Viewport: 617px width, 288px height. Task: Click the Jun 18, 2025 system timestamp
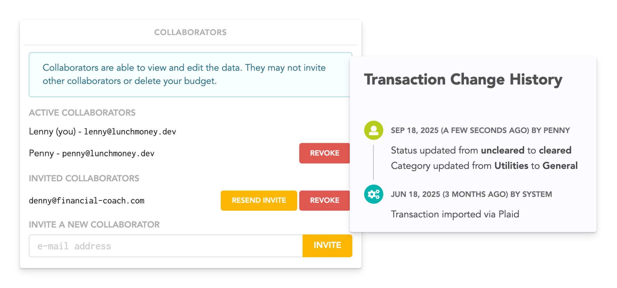click(x=471, y=194)
